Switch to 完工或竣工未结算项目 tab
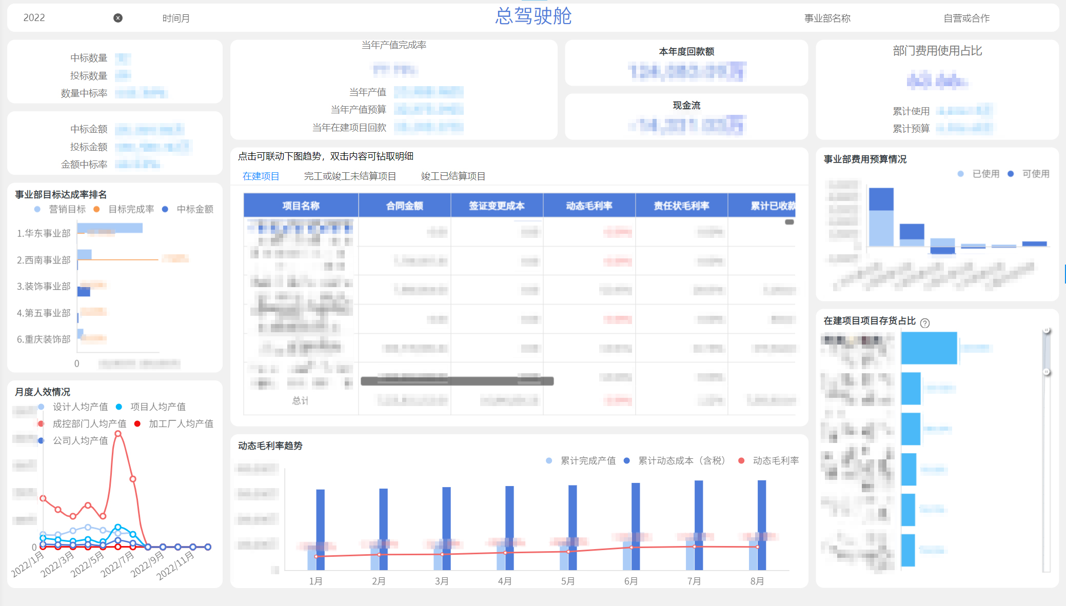1066x606 pixels. pos(350,176)
